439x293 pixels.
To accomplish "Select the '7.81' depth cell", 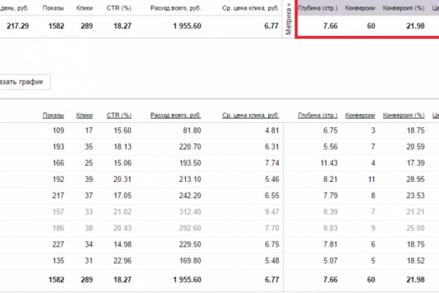I will [330, 244].
